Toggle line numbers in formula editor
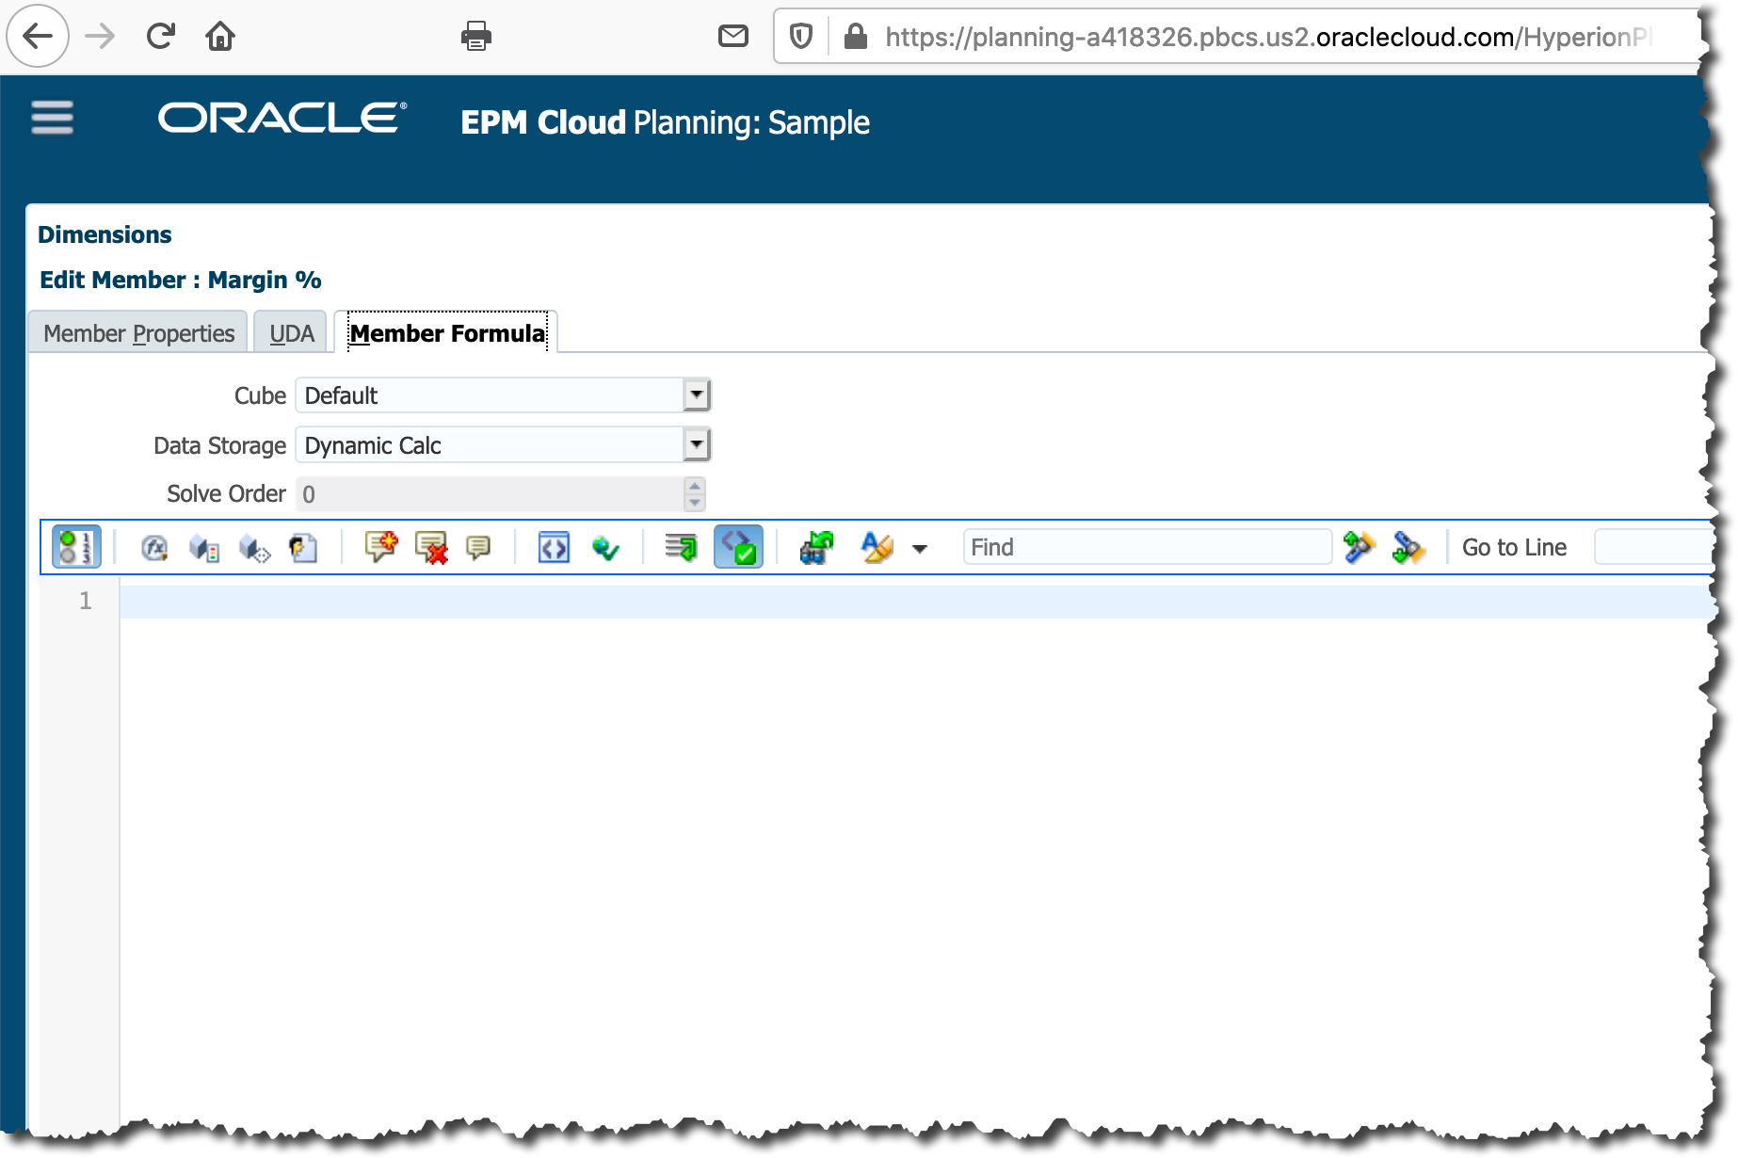Image resolution: width=1738 pixels, height=1158 pixels. (76, 547)
